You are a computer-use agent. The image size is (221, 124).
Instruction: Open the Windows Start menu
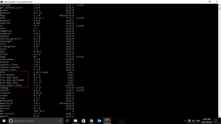coord(4,121)
